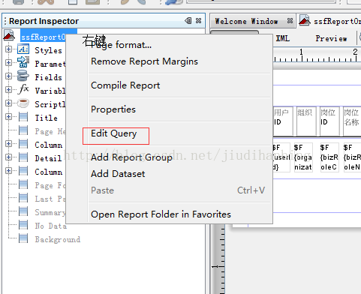This screenshot has height=294, width=361.
Task: Click the Parameters node icon
Action: coord(23,62)
